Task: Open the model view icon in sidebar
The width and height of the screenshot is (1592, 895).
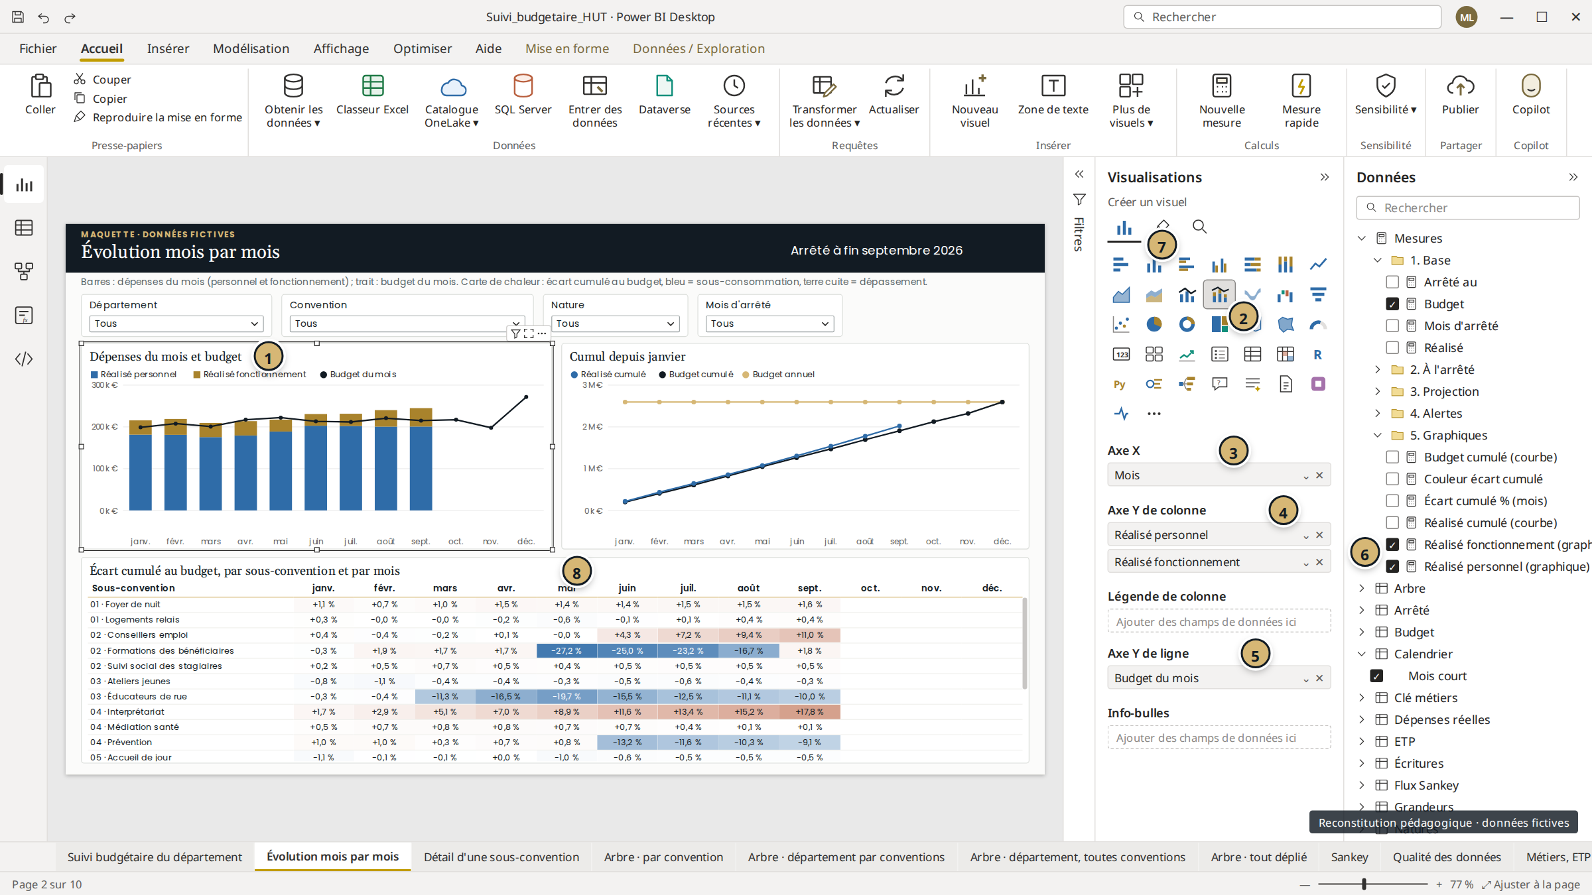Action: (24, 271)
